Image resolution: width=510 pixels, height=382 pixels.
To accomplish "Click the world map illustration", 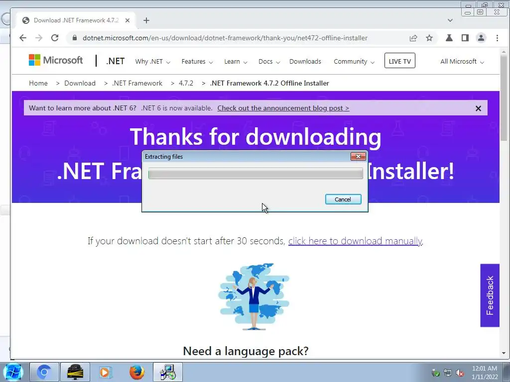I will click(x=254, y=296).
